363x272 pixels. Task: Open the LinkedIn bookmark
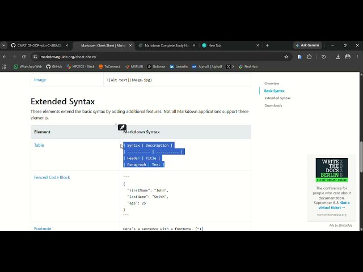179,67
